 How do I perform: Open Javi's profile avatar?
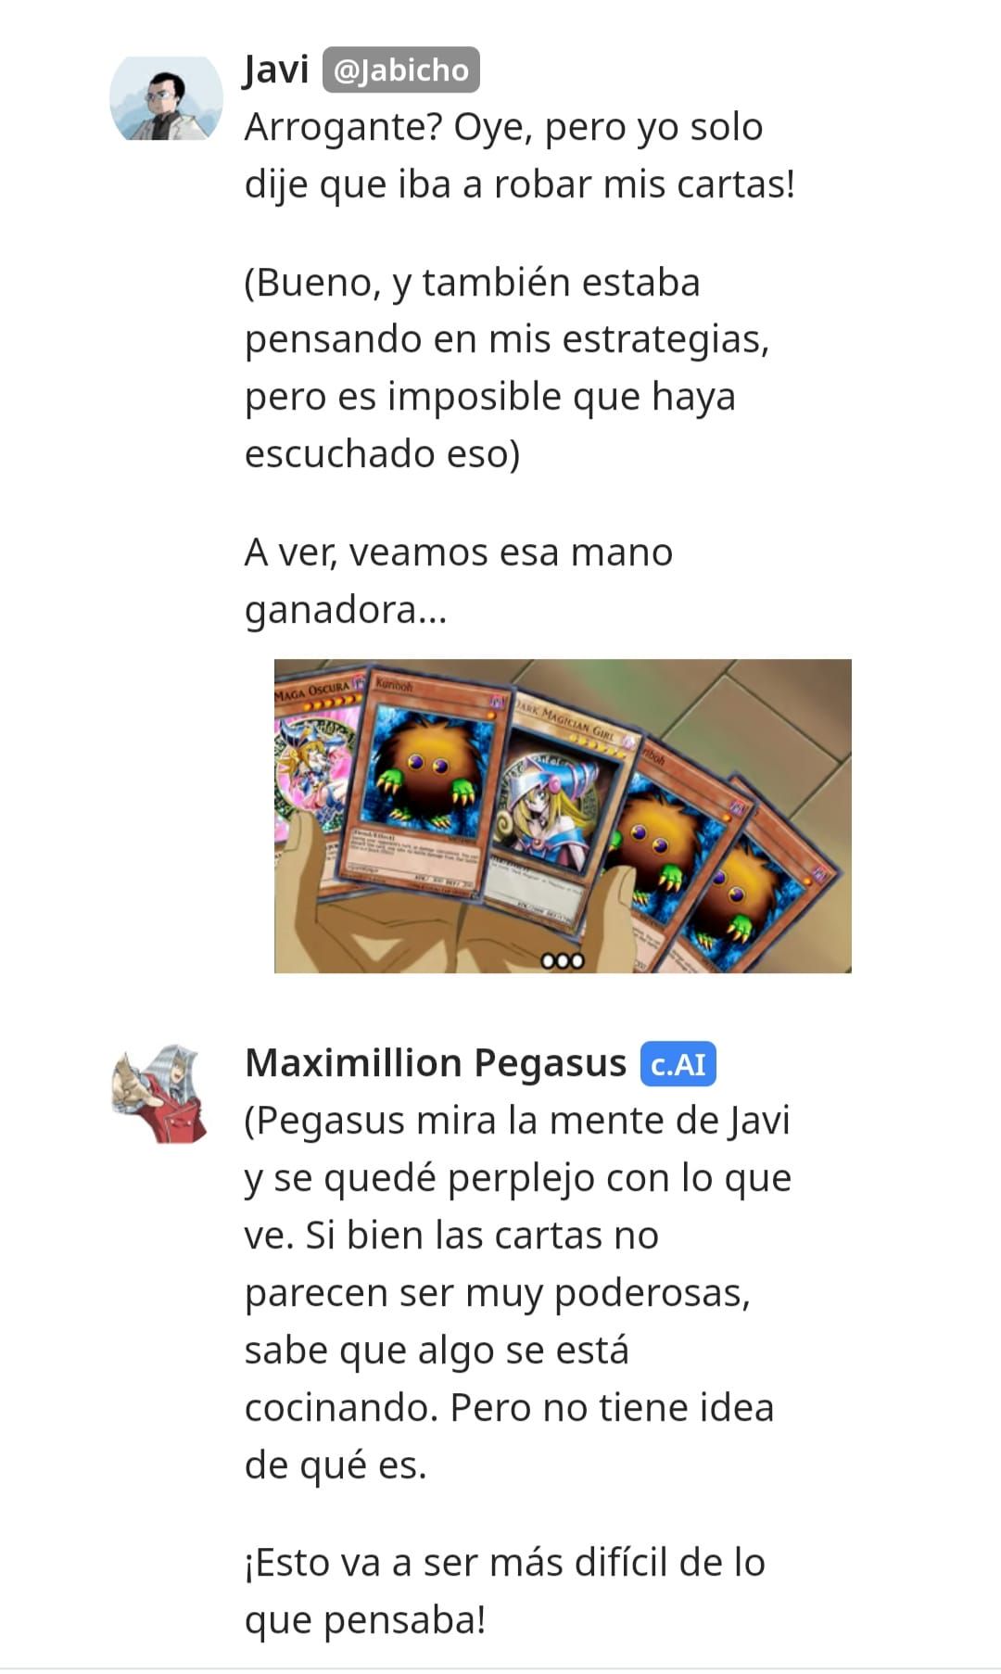(x=166, y=98)
